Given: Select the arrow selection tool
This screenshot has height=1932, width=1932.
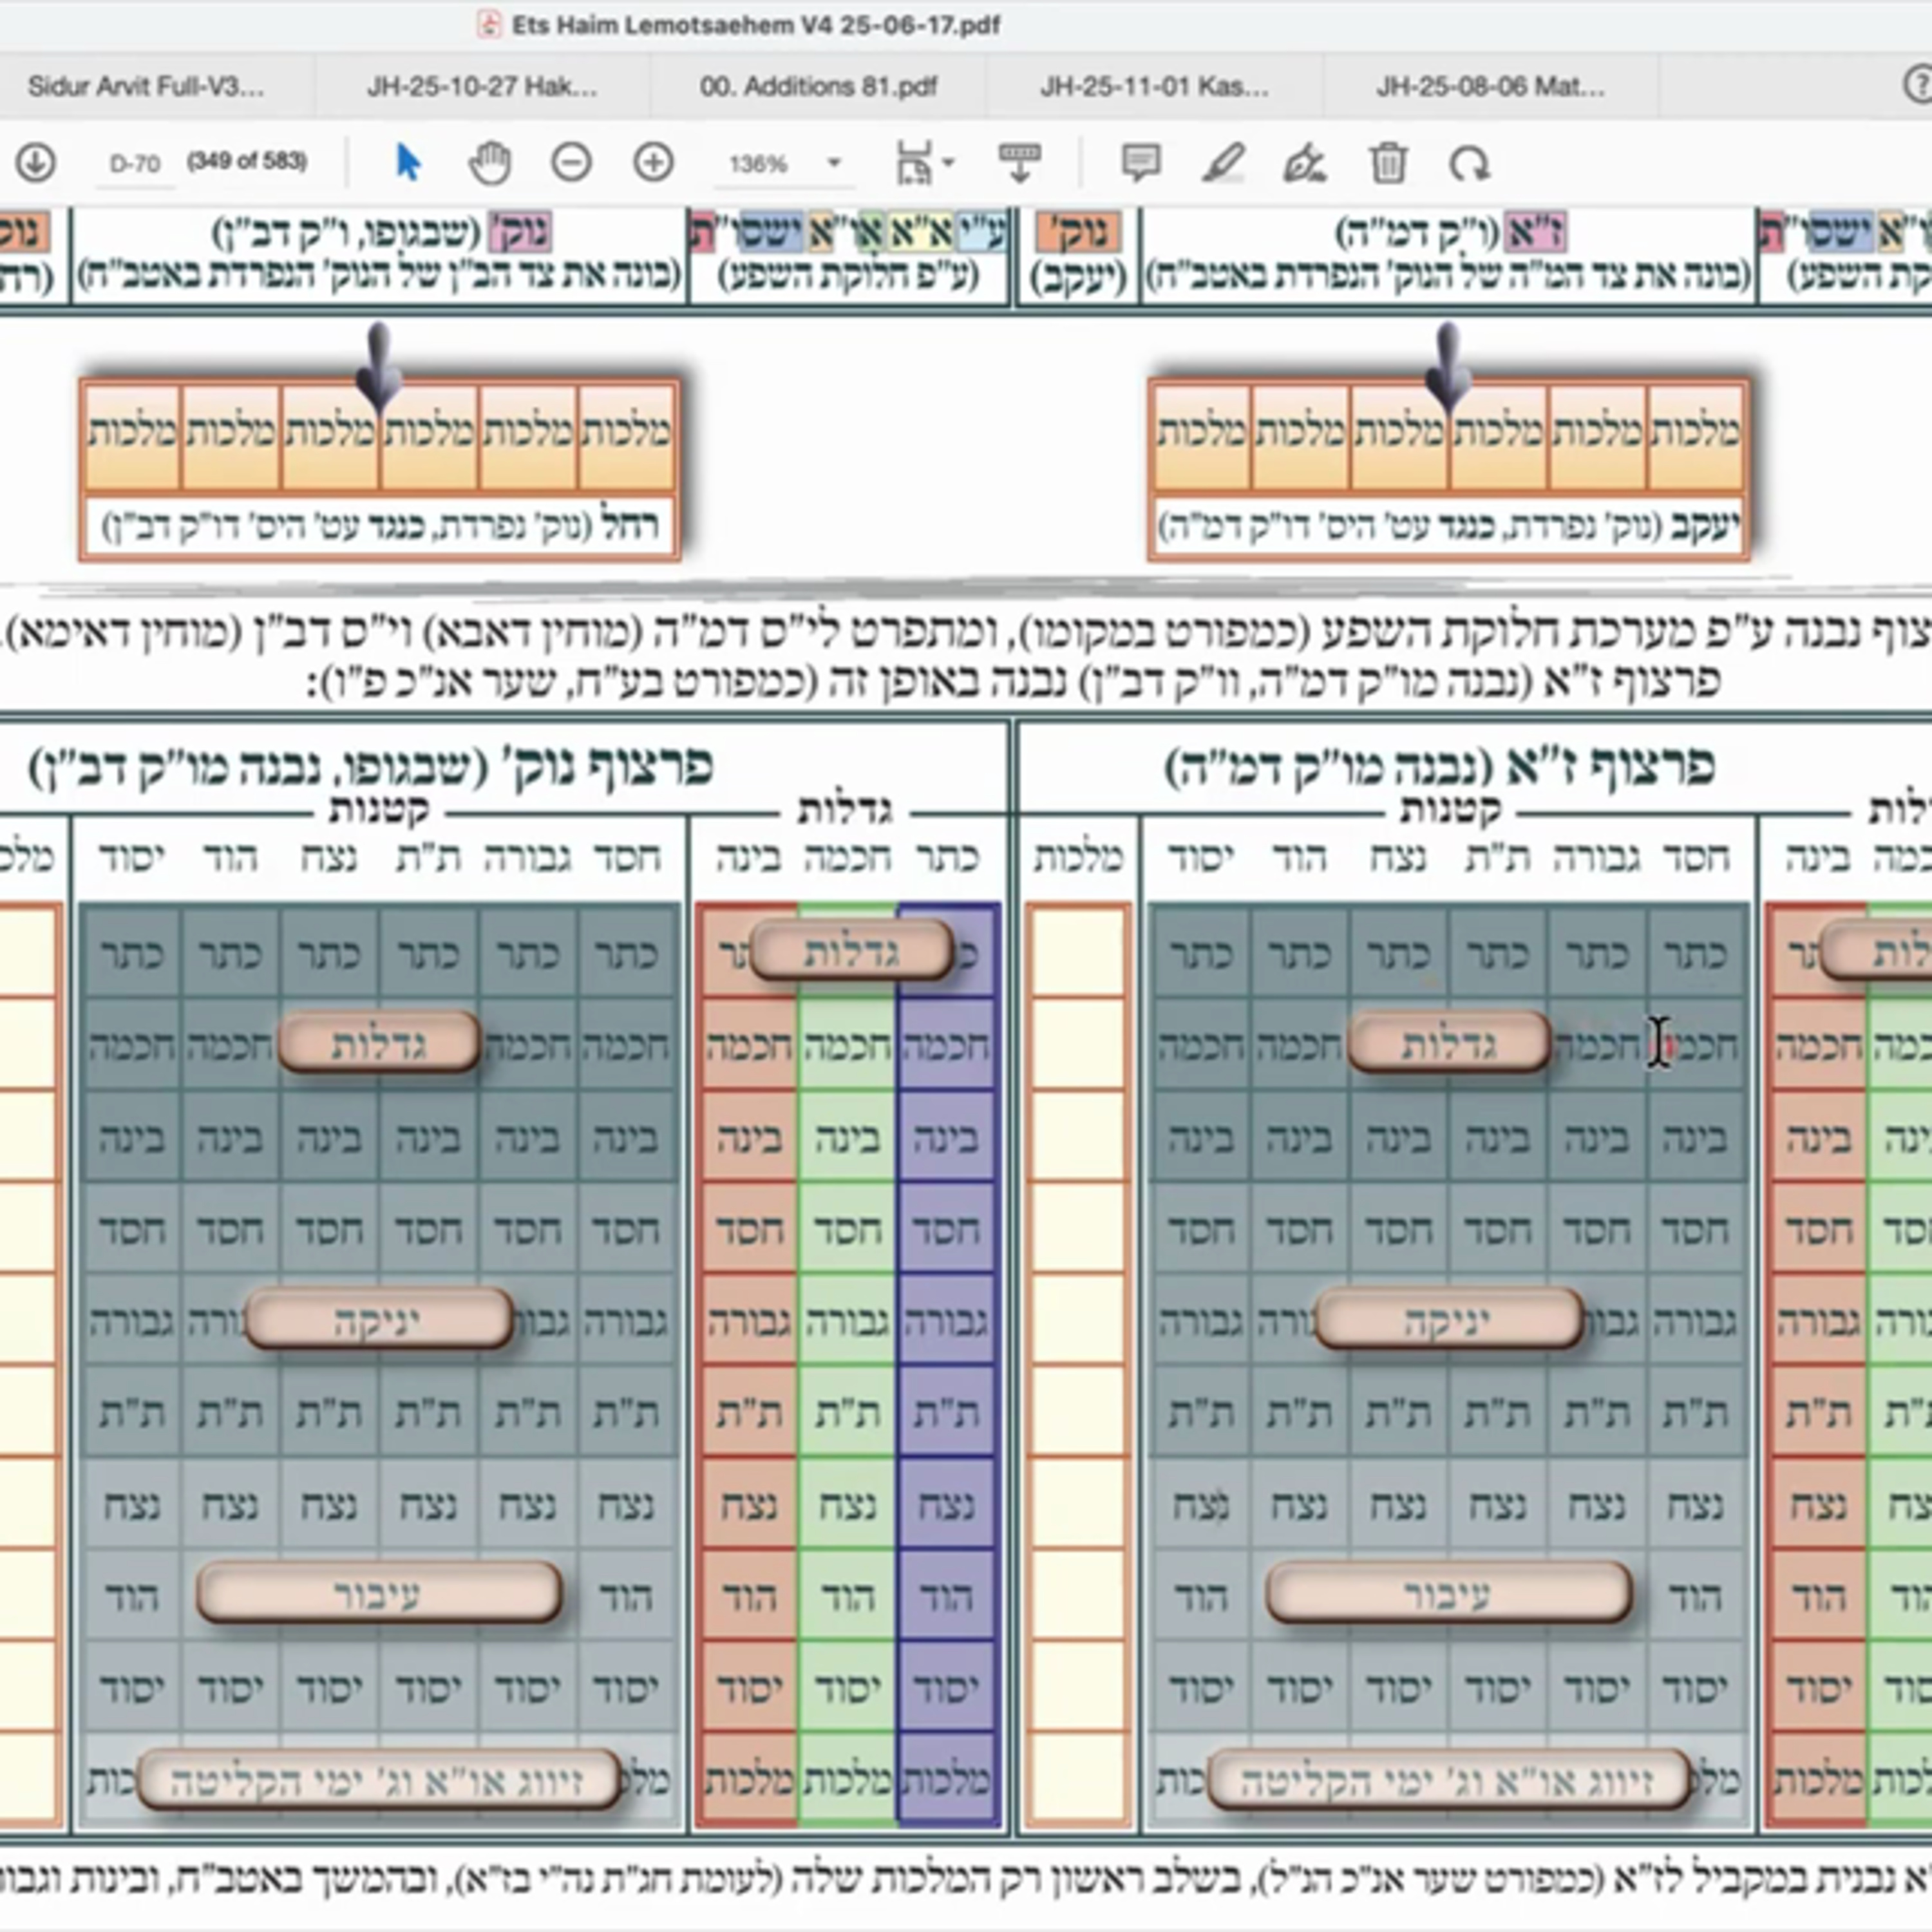Looking at the screenshot, I should pyautogui.click(x=408, y=162).
